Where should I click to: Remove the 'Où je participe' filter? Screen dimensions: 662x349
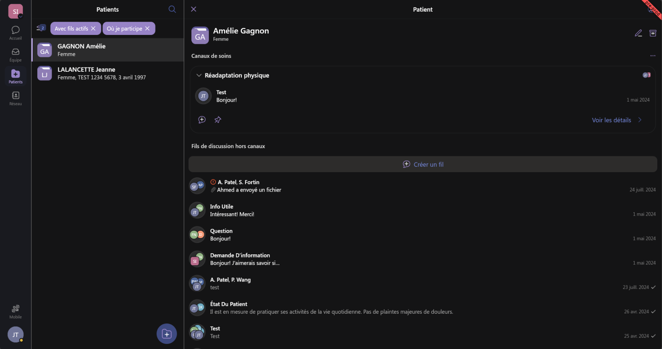pos(148,29)
